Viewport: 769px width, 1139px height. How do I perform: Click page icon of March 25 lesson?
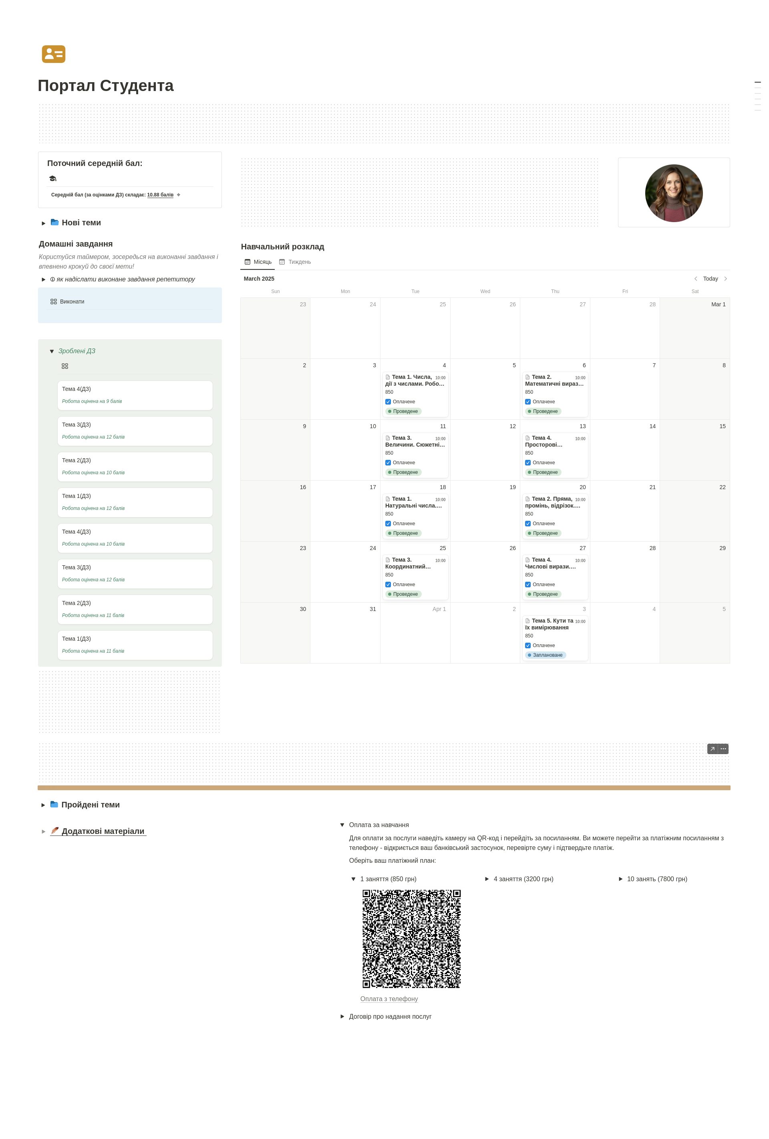(x=388, y=560)
